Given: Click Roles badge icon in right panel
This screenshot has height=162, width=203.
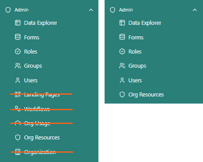Looking at the screenshot, I should (x=122, y=51).
